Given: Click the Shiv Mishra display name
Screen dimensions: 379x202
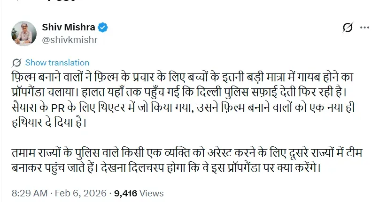Looking at the screenshot, I should tap(69, 28).
